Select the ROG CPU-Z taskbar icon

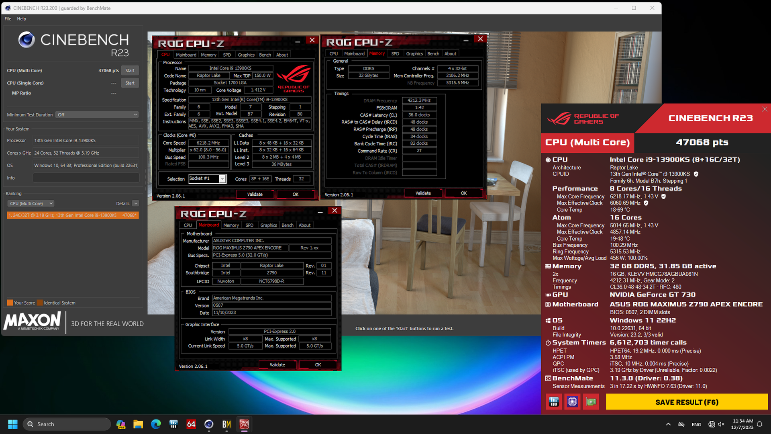[x=244, y=424]
